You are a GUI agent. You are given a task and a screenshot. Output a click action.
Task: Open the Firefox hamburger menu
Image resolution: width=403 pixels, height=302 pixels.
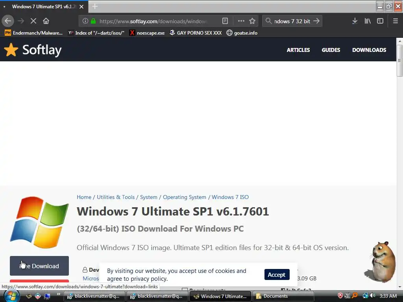(396, 21)
